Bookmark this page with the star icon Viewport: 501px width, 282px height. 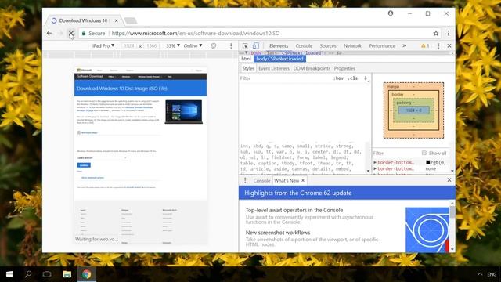click(435, 33)
